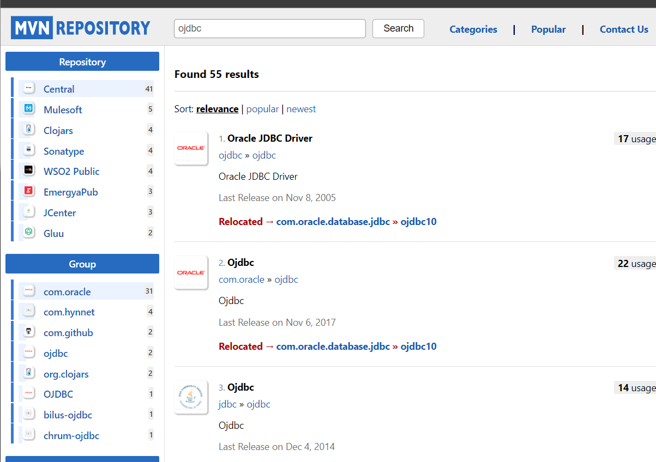Viewport: 656px width, 462px height.
Task: Filter by chrum-ojdbc group link
Action: 71,435
